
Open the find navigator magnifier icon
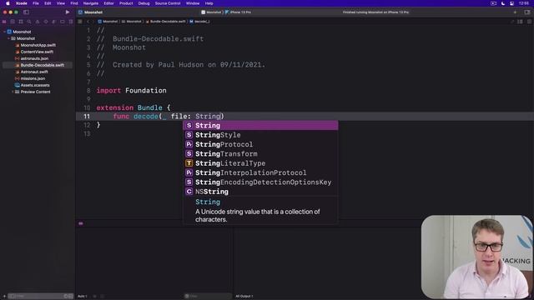coord(29,22)
